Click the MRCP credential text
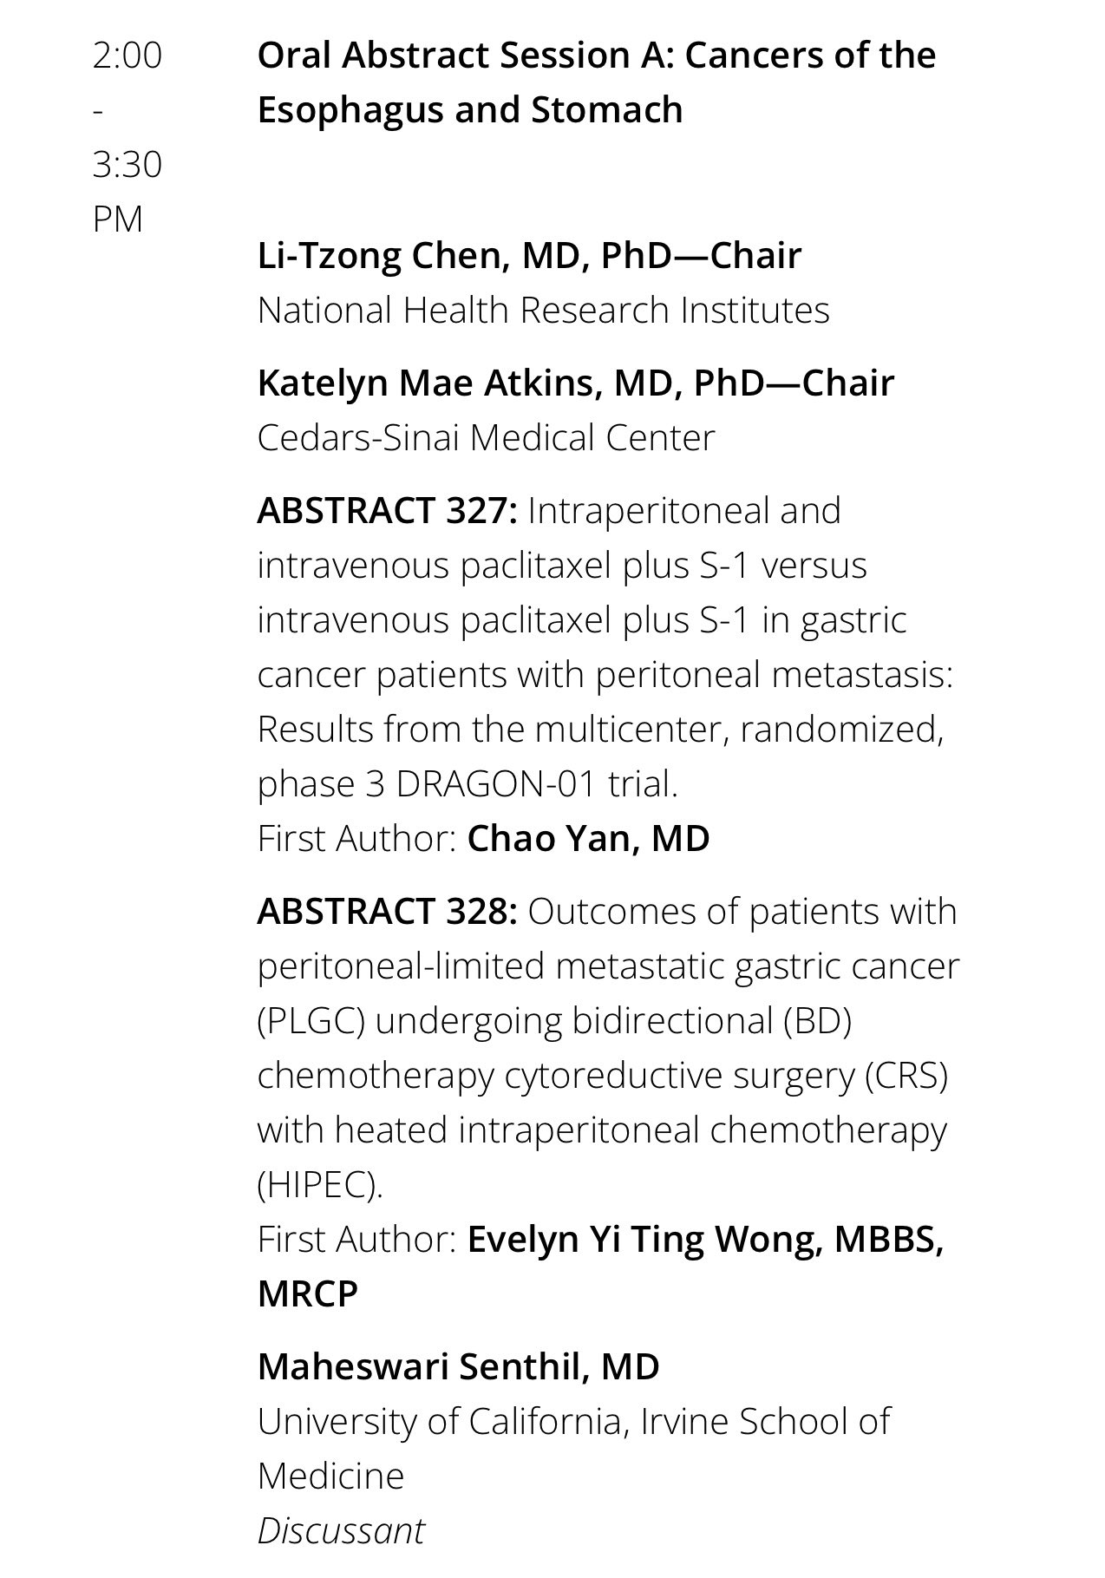Viewport: 1105px width, 1578px height. 308,1294
